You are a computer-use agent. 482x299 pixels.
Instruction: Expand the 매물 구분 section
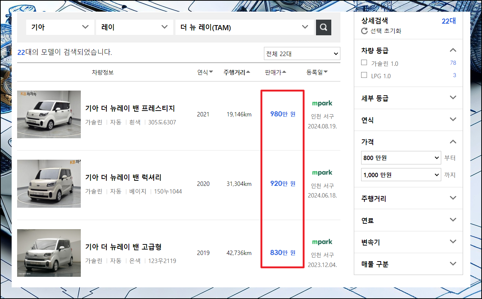click(453, 264)
